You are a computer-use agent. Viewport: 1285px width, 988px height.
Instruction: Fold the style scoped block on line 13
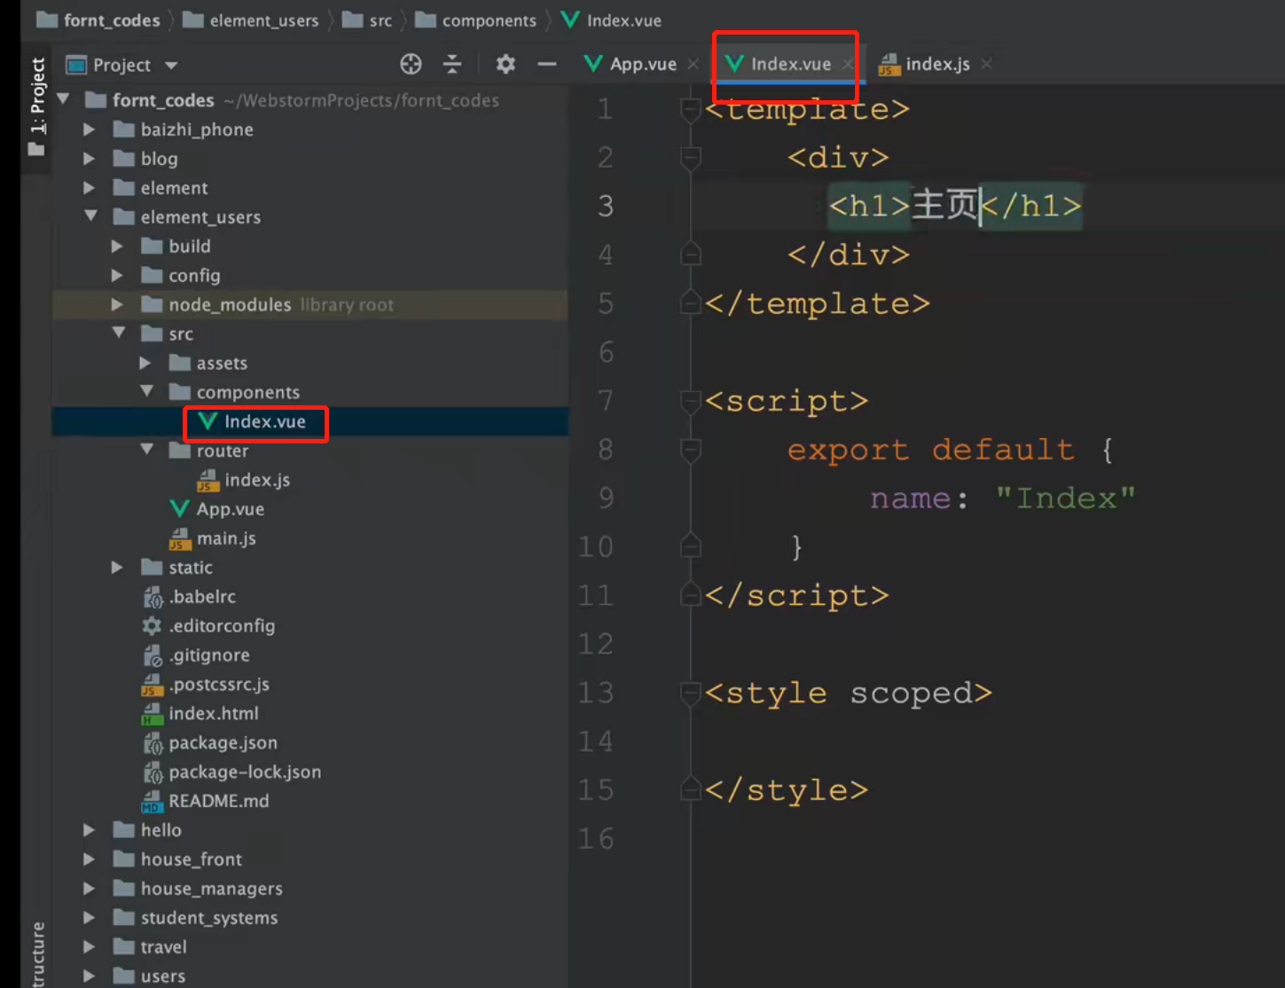coord(690,693)
